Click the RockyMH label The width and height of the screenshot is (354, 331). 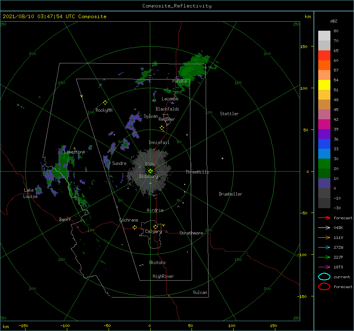(104, 110)
